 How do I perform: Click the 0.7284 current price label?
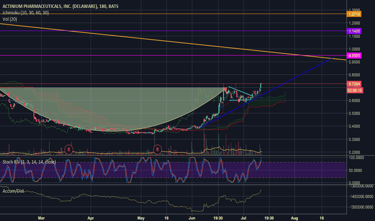point(354,84)
